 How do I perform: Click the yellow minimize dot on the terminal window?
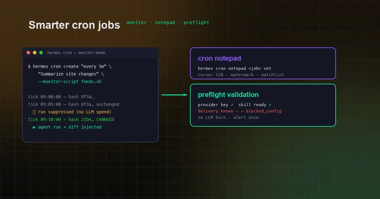35,53
